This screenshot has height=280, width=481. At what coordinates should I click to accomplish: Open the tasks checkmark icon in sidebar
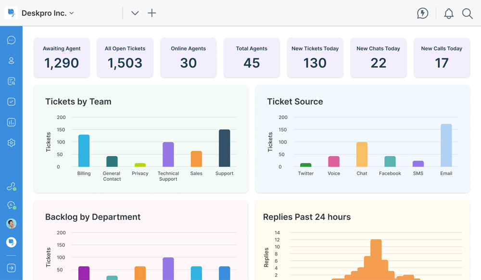tap(11, 102)
